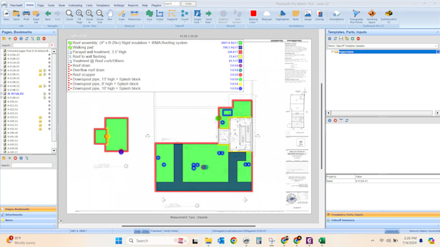This screenshot has height=247, width=440.
Task: Toggle Freehand mode in status bar
Action: point(156,231)
